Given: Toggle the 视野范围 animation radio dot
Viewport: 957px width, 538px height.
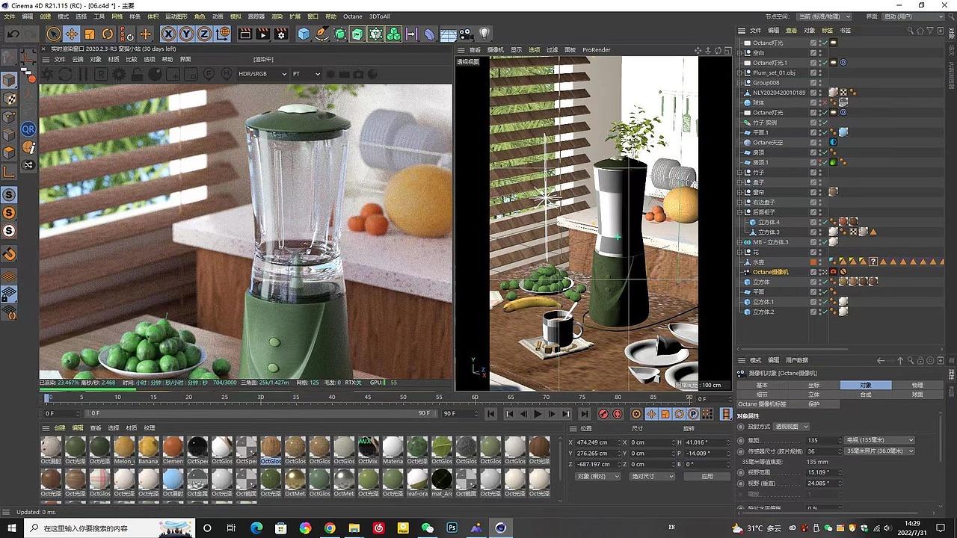Looking at the screenshot, I should point(742,472).
